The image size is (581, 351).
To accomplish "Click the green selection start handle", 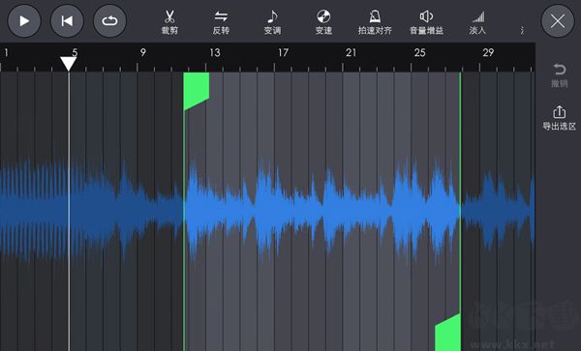I will (197, 91).
